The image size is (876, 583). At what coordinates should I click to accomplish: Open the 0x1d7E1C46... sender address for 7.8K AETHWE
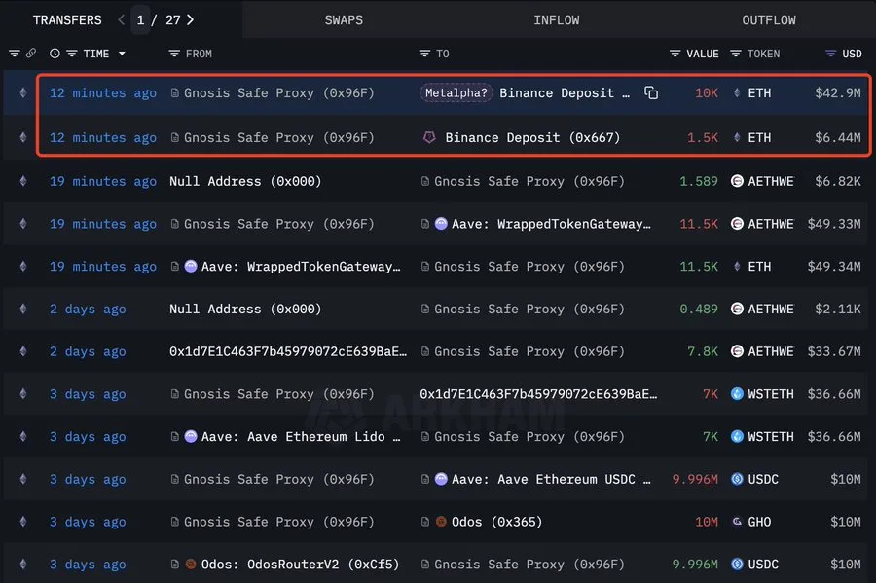[x=288, y=351]
